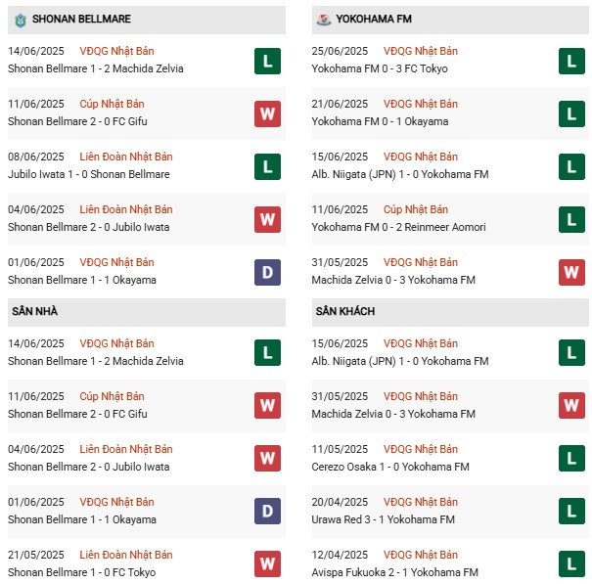This screenshot has height=584, width=592.
Task: Open the match Alb. Niigata 1-0 Yokohama FM under Sân Khách
Action: (400, 361)
